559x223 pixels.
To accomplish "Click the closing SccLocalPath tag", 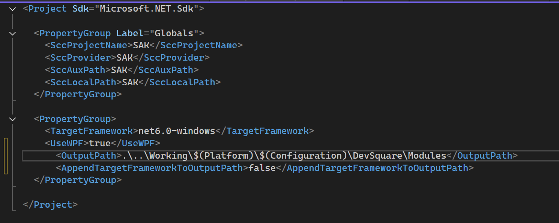I will pos(180,82).
